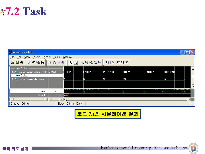Viewport: 205px width, 154px height.
Task: Click the Add Cursor icon
Action: tap(50, 62)
